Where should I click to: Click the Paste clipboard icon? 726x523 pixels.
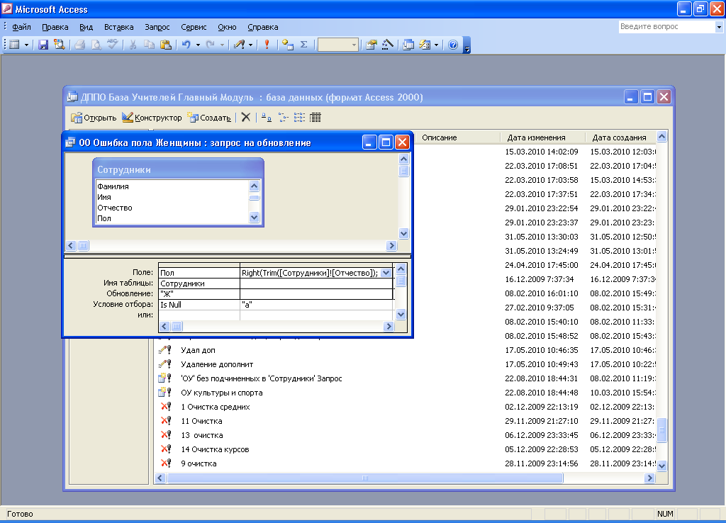[165, 45]
